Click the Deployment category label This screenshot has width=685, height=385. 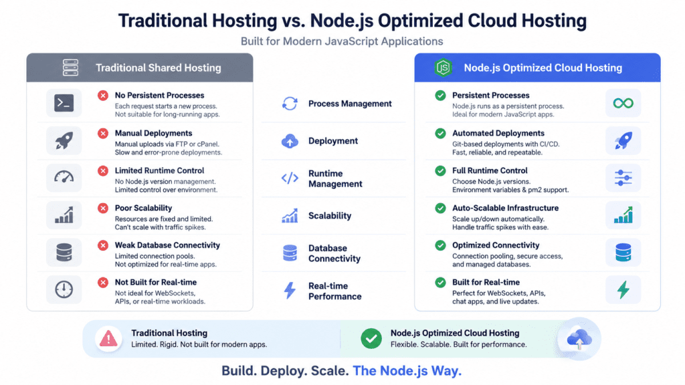point(333,141)
